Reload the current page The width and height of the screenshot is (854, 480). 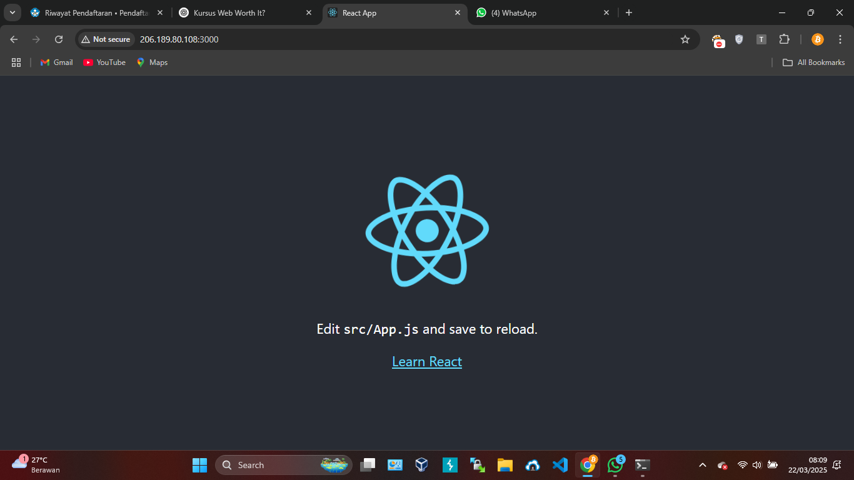(59, 39)
